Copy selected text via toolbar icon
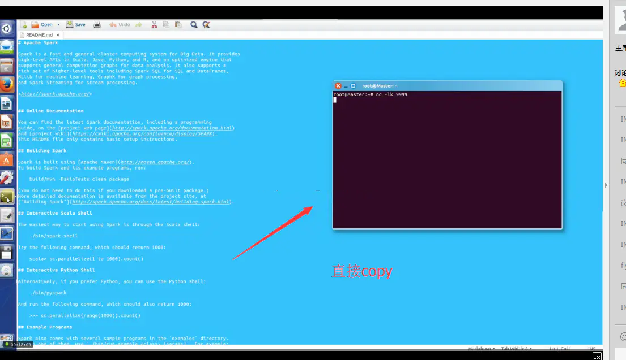The image size is (626, 360). pos(166,25)
